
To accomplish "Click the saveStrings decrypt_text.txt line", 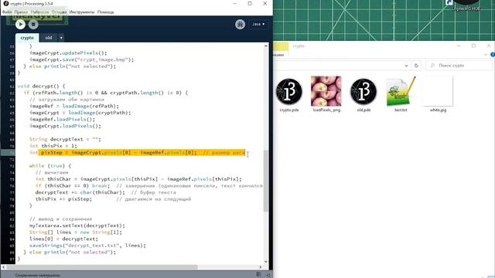I will point(87,246).
